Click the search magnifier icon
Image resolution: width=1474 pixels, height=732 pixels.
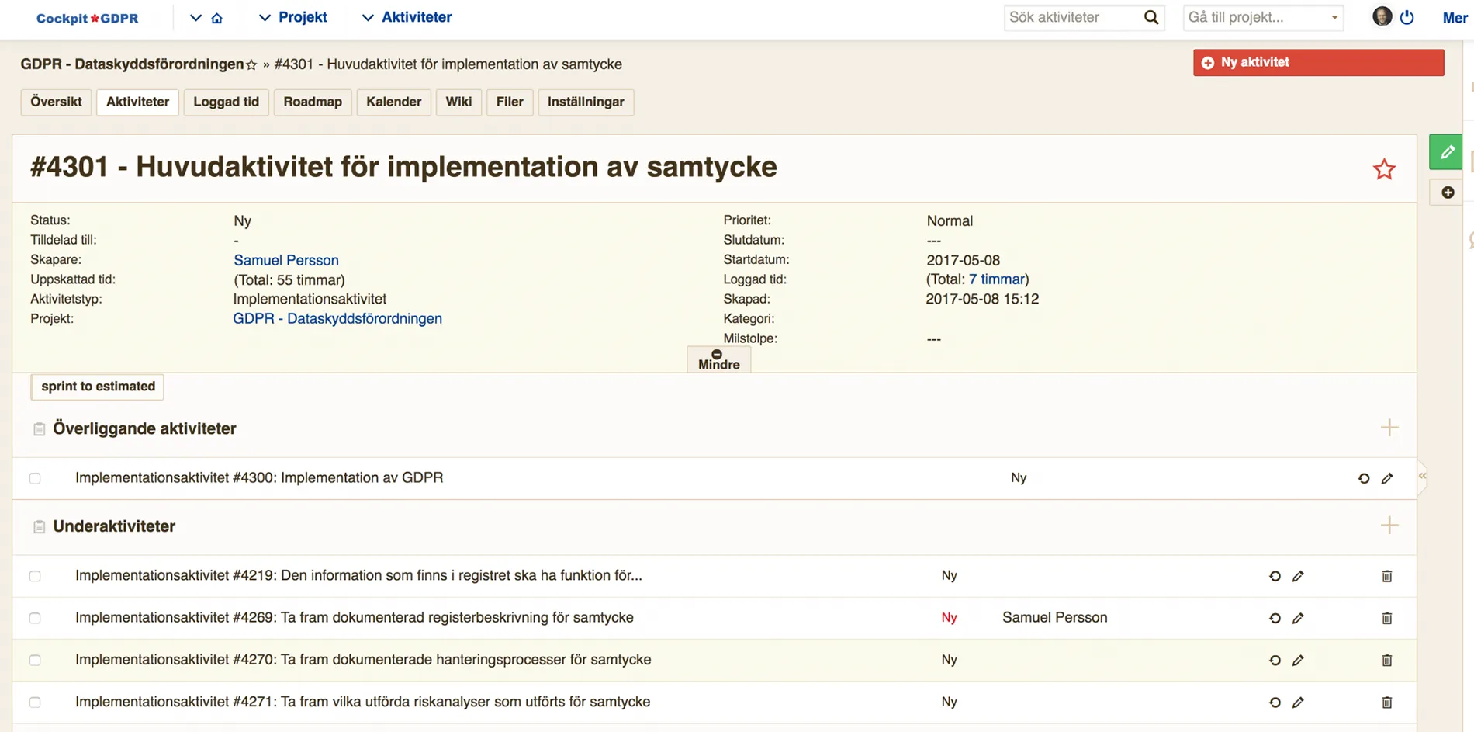point(1150,17)
